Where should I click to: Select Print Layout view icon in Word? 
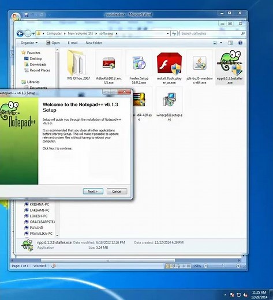(x=168, y=266)
